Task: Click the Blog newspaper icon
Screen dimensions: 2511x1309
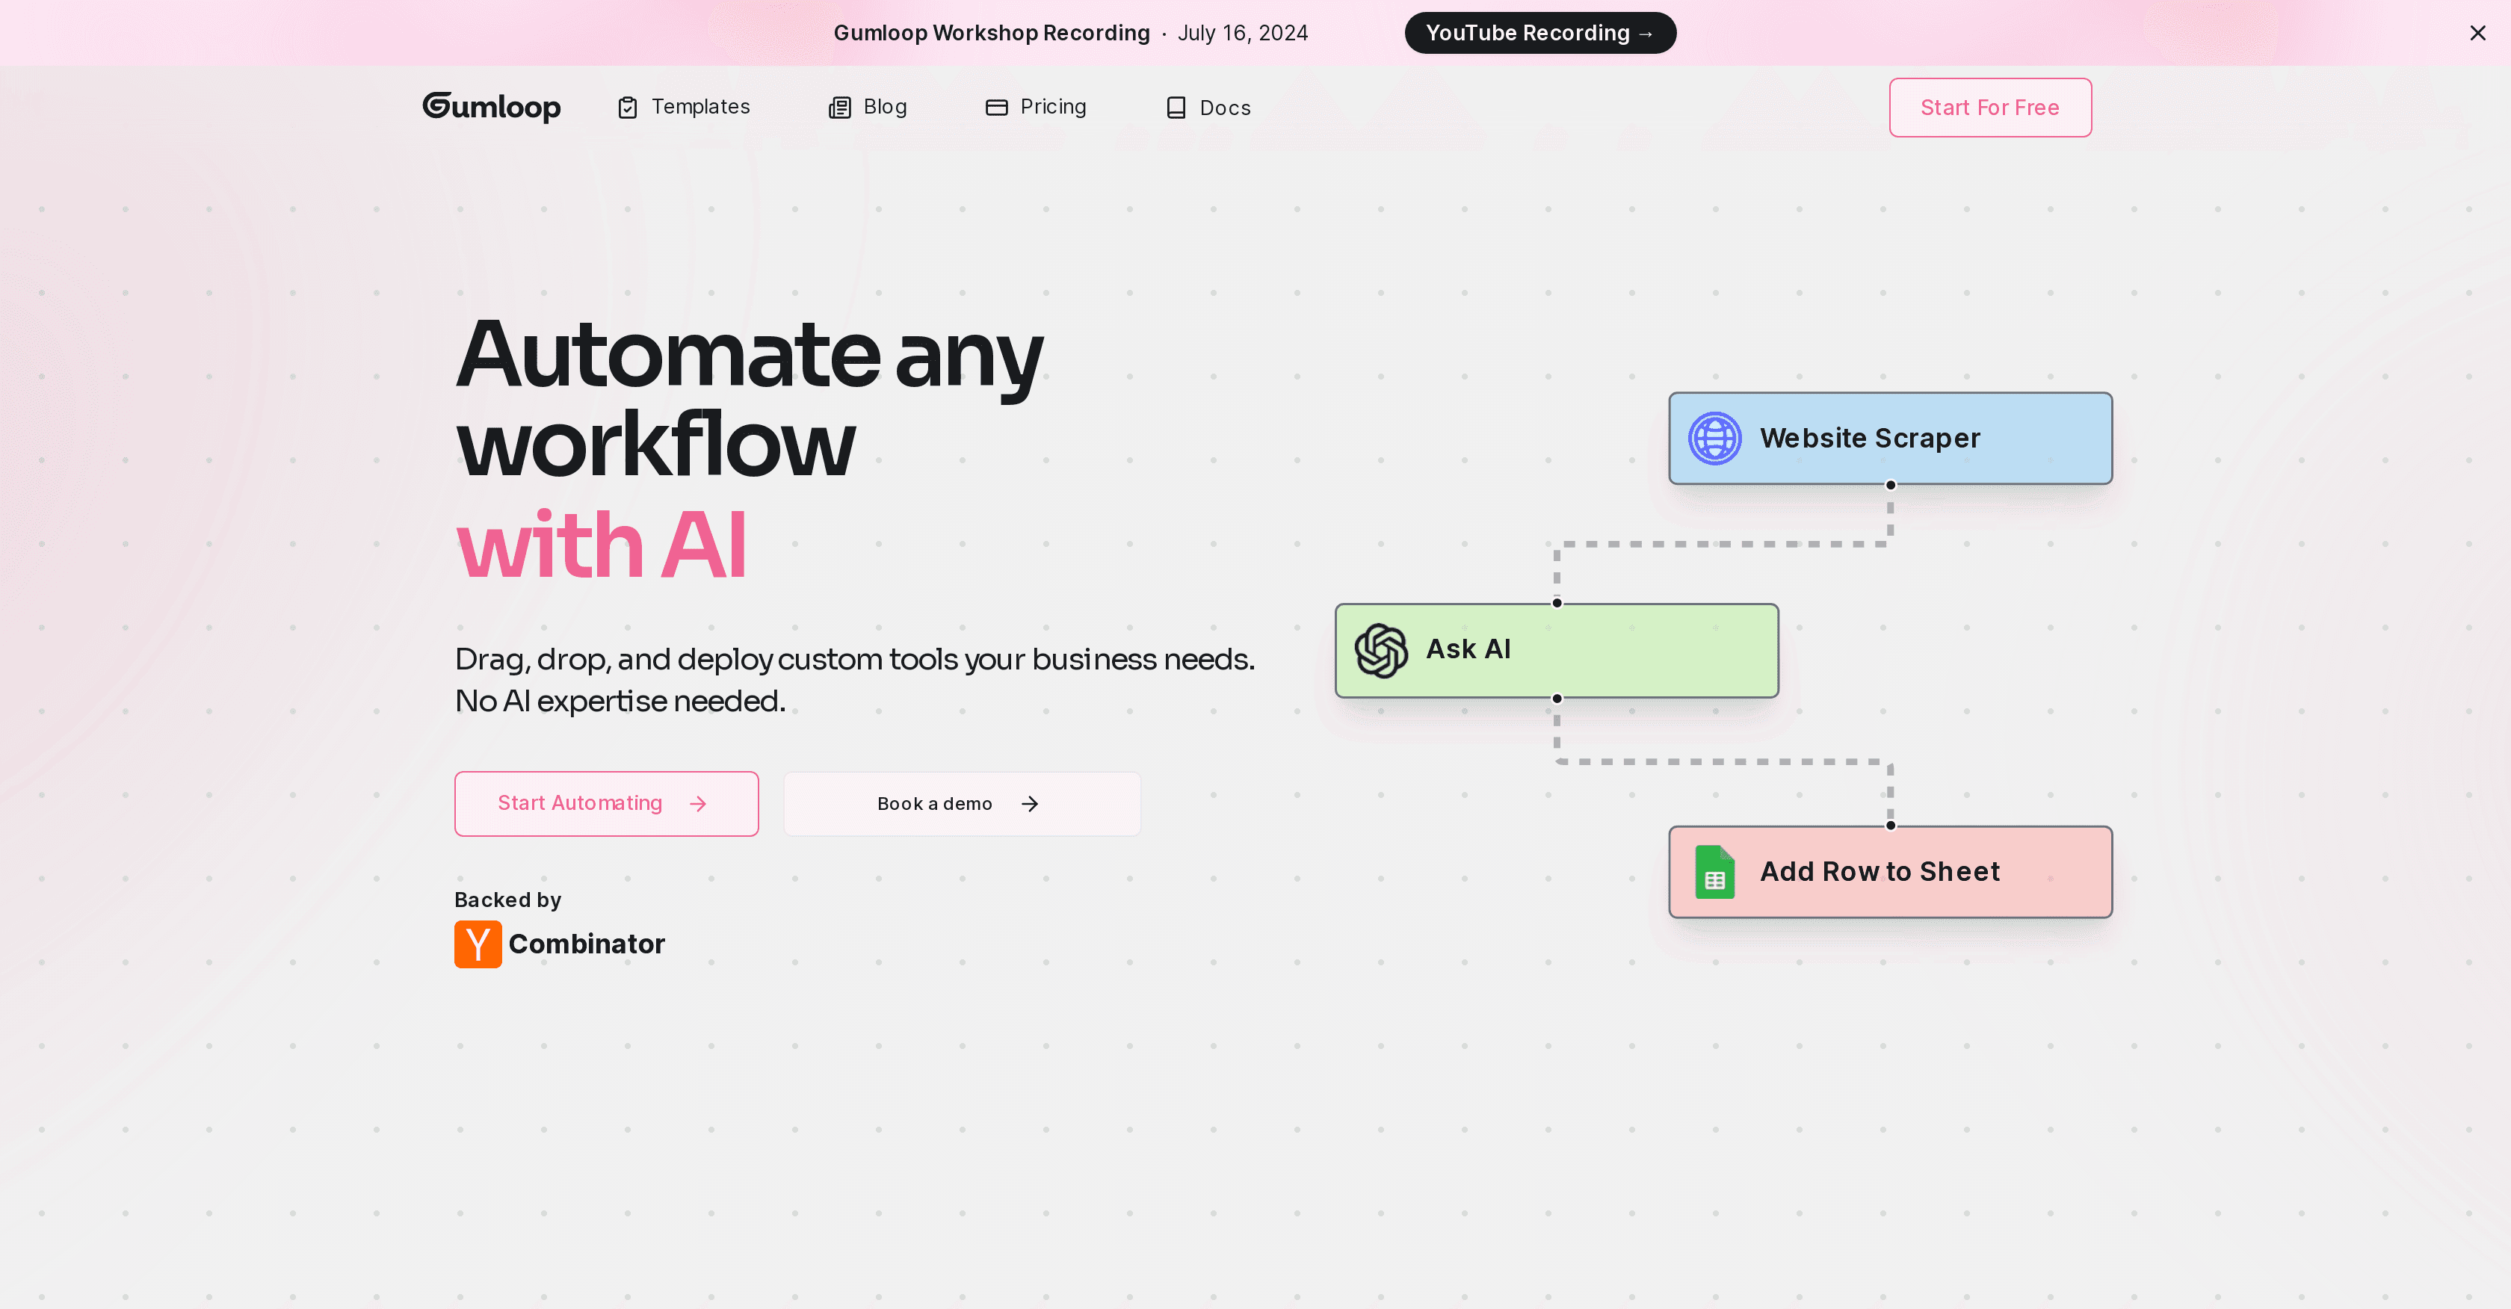Action: (839, 107)
